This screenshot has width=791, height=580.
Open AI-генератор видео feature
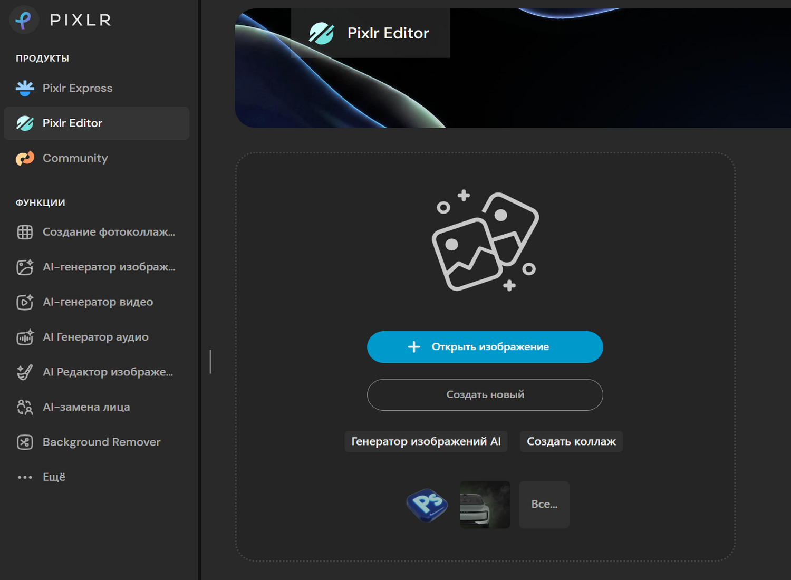(97, 302)
